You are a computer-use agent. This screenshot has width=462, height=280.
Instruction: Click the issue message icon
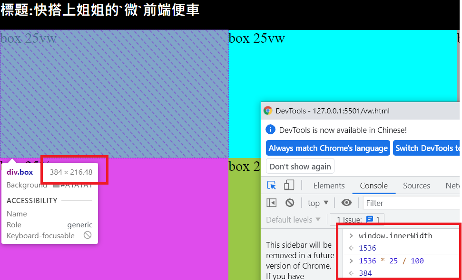point(369,219)
